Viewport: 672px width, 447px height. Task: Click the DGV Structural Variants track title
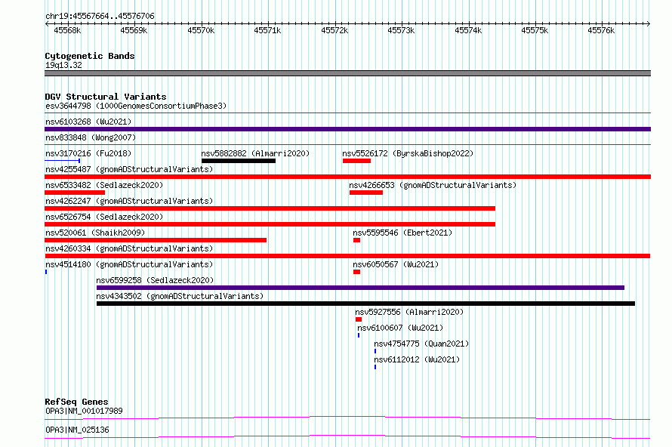point(106,97)
